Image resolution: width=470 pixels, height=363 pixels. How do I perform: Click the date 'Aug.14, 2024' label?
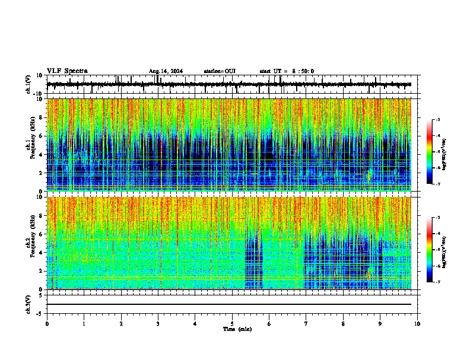pyautogui.click(x=166, y=71)
